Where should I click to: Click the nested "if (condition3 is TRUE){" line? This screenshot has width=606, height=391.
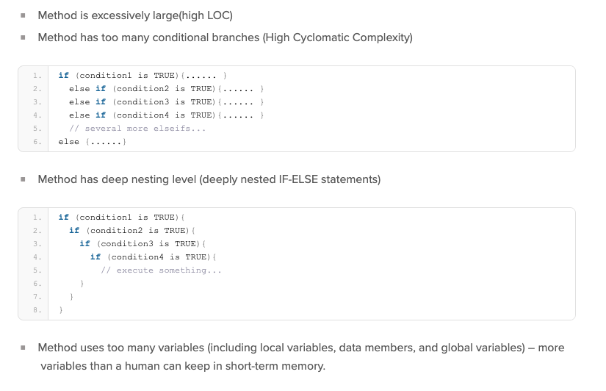click(x=143, y=244)
